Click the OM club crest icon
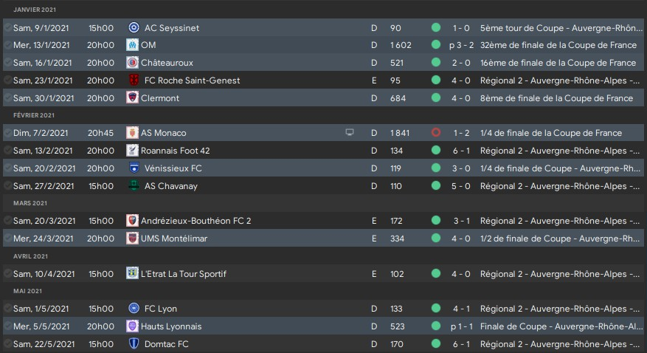647x353 pixels. click(134, 45)
